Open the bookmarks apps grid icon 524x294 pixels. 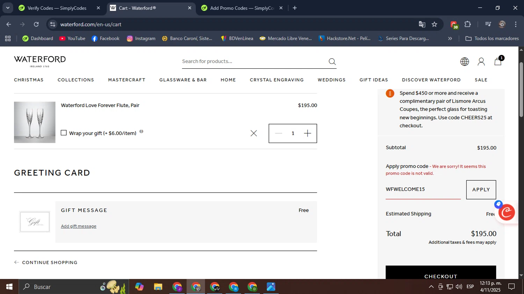coord(8,38)
